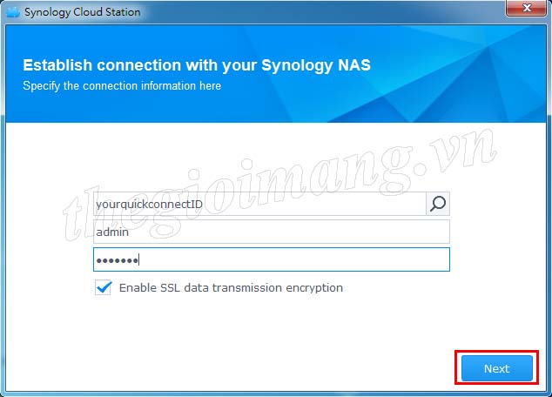Screen dimensions: 552x397
Task: Click the blue checkmark in the SSL checkbox
Action: tap(104, 287)
